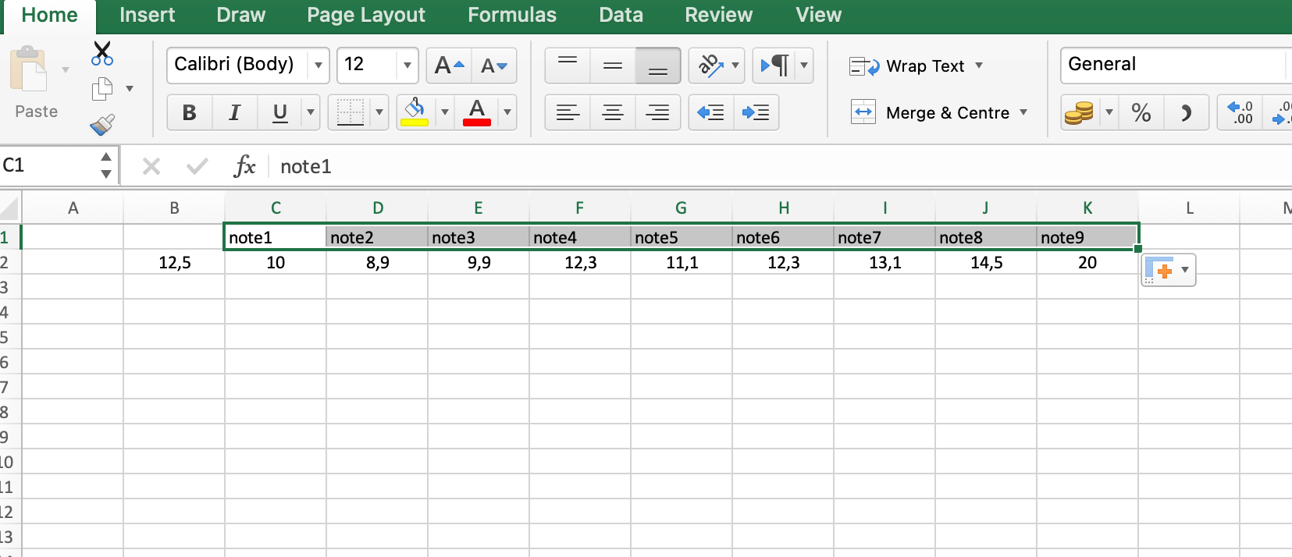Open the insert function fx dialog

(244, 166)
